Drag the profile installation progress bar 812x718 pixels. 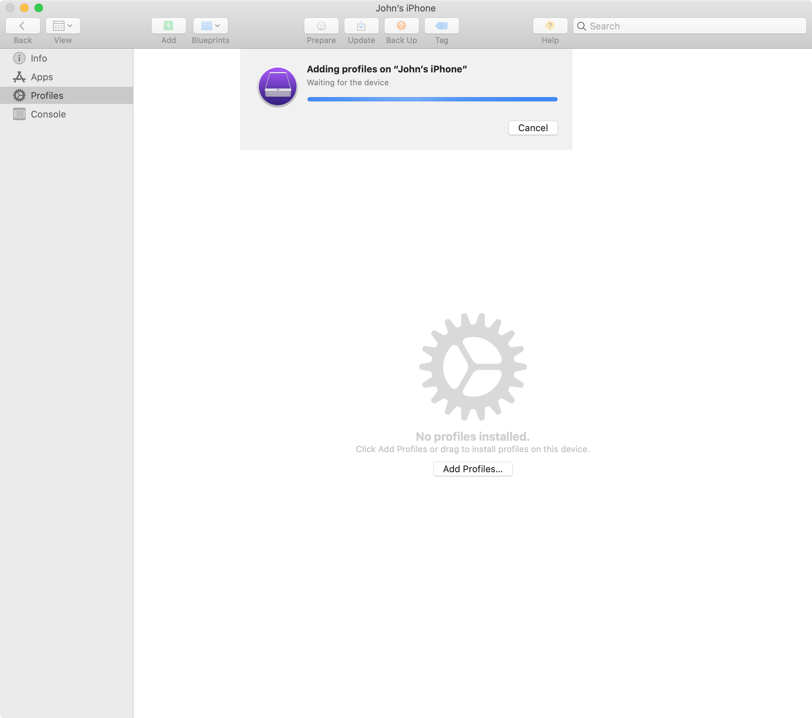point(432,99)
